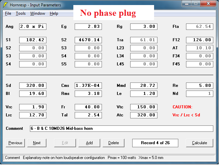Select the Eg field 2.83

[x=88, y=26]
